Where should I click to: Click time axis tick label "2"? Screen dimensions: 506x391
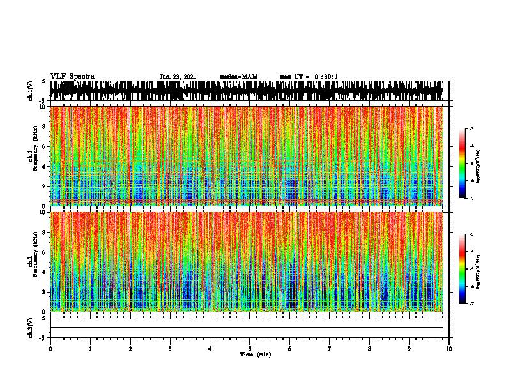130,349
